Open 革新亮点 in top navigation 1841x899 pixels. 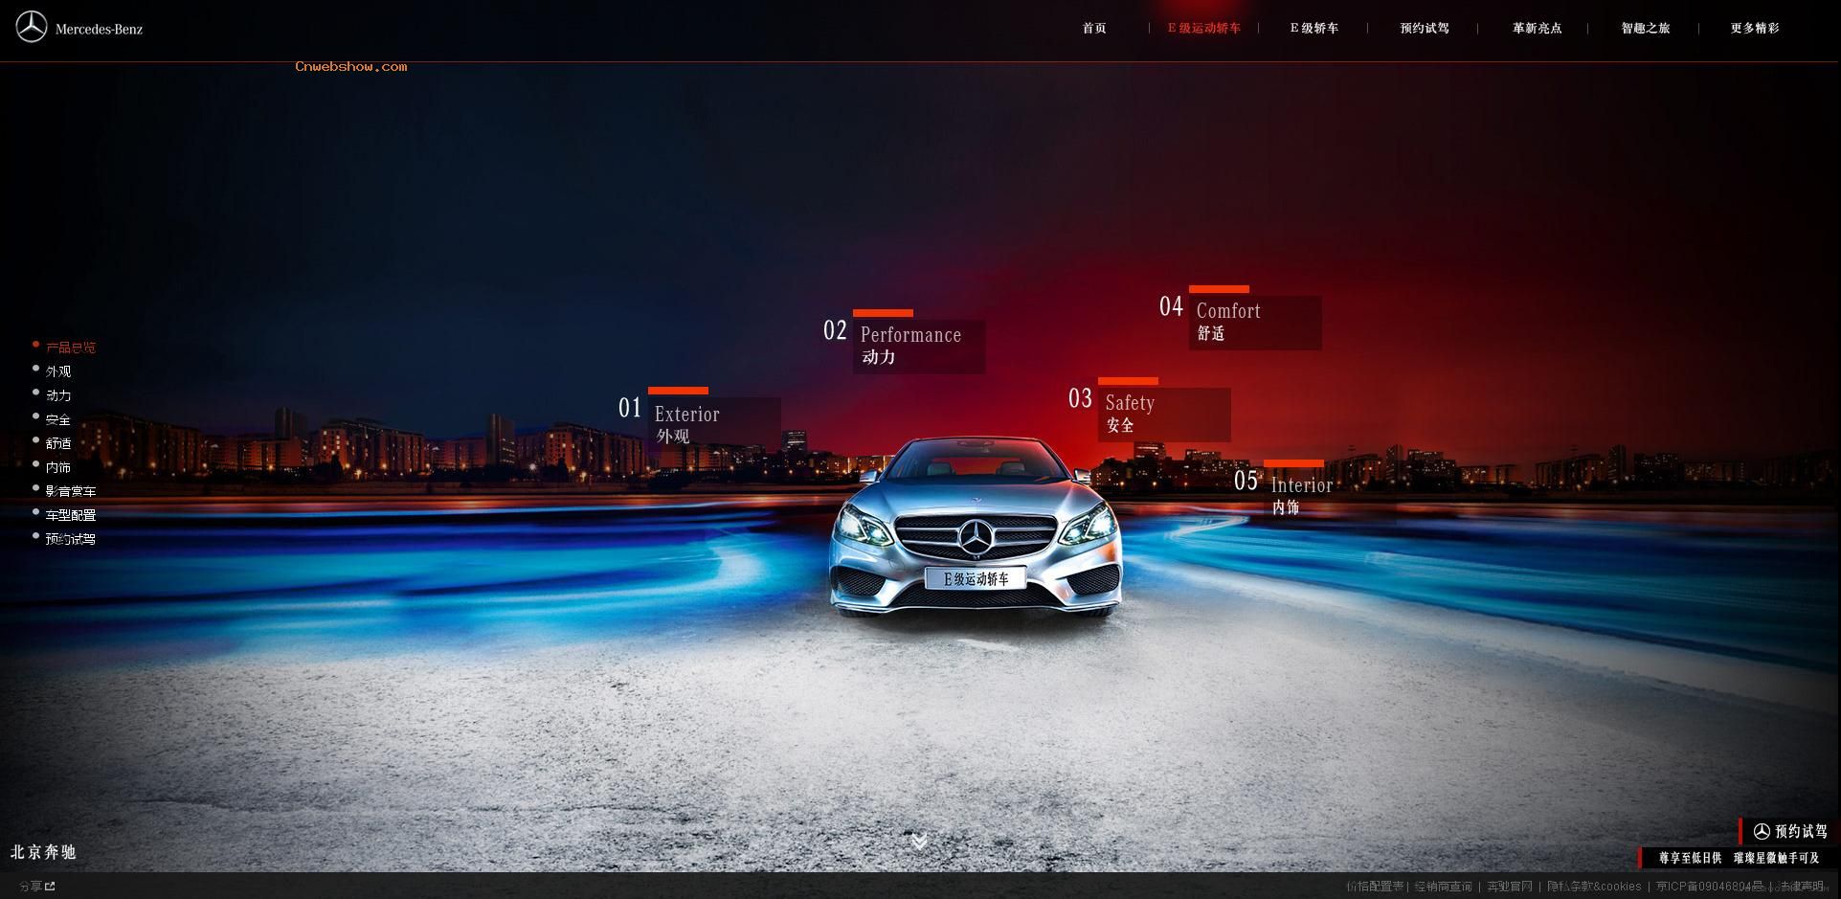pos(1536,29)
